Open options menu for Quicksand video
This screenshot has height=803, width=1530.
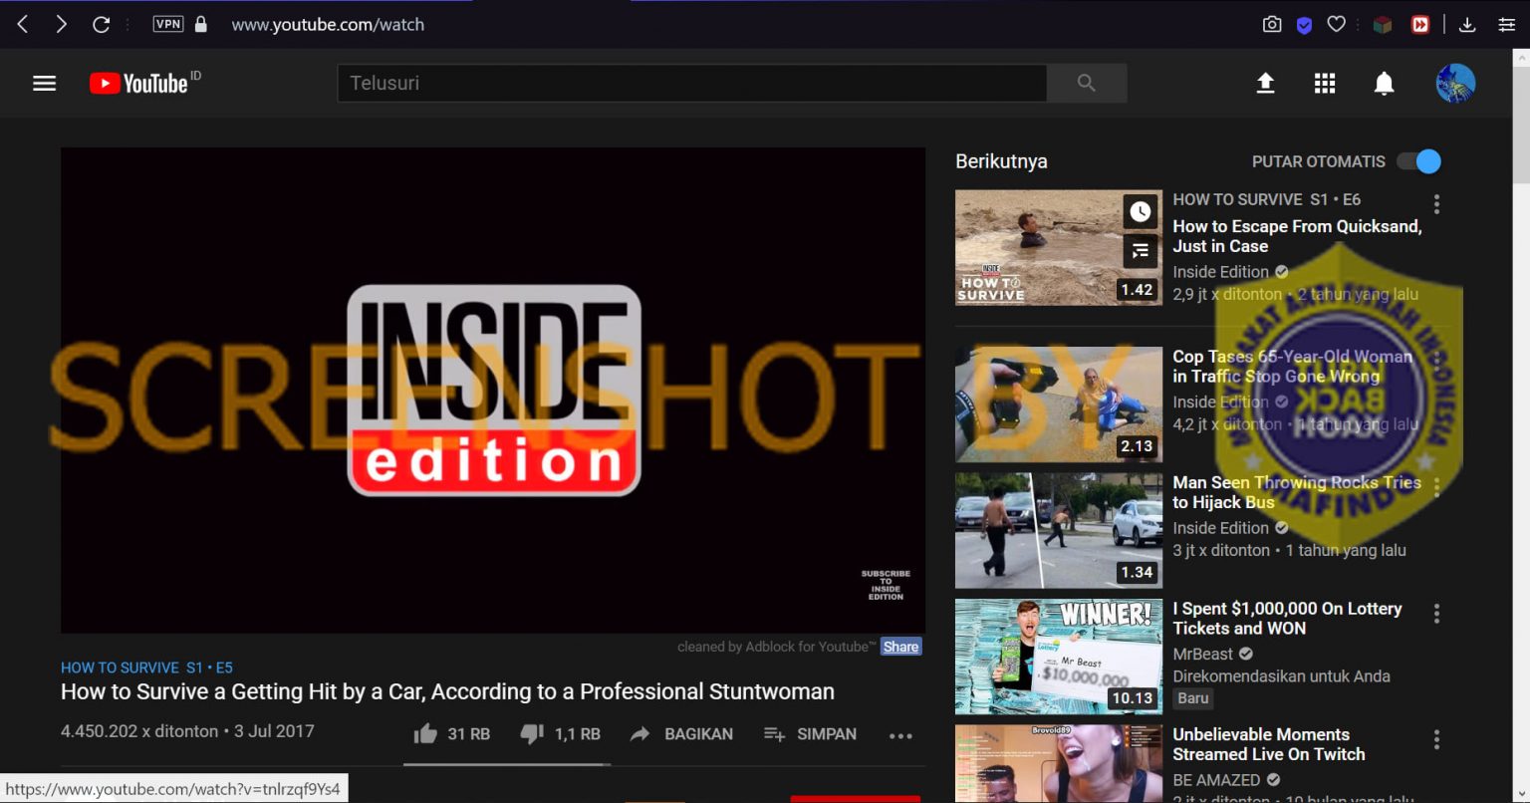1436,204
